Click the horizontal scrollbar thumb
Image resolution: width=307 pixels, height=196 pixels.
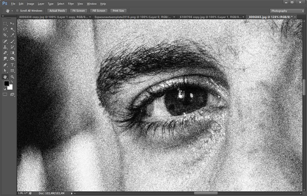(206, 193)
